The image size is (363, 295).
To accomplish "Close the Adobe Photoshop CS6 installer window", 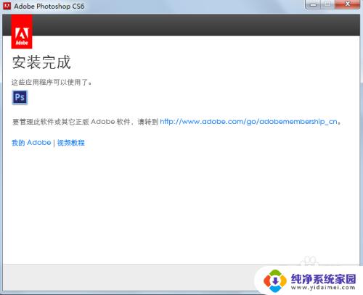I will 348,4.
